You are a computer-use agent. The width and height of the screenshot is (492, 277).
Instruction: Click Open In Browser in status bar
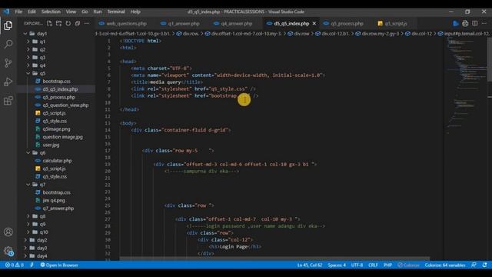click(59, 265)
